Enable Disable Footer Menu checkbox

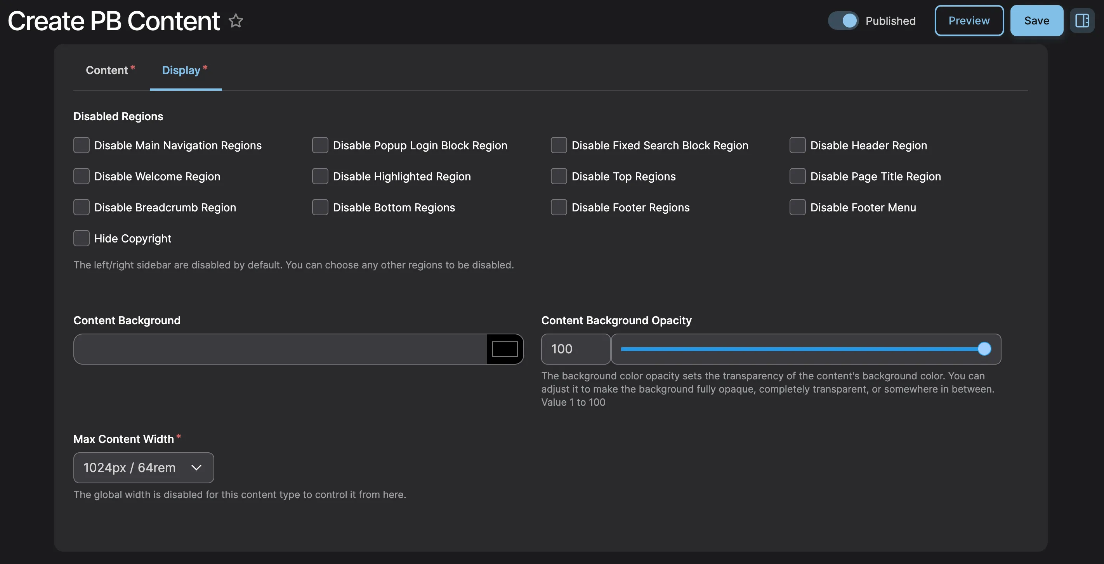[797, 207]
